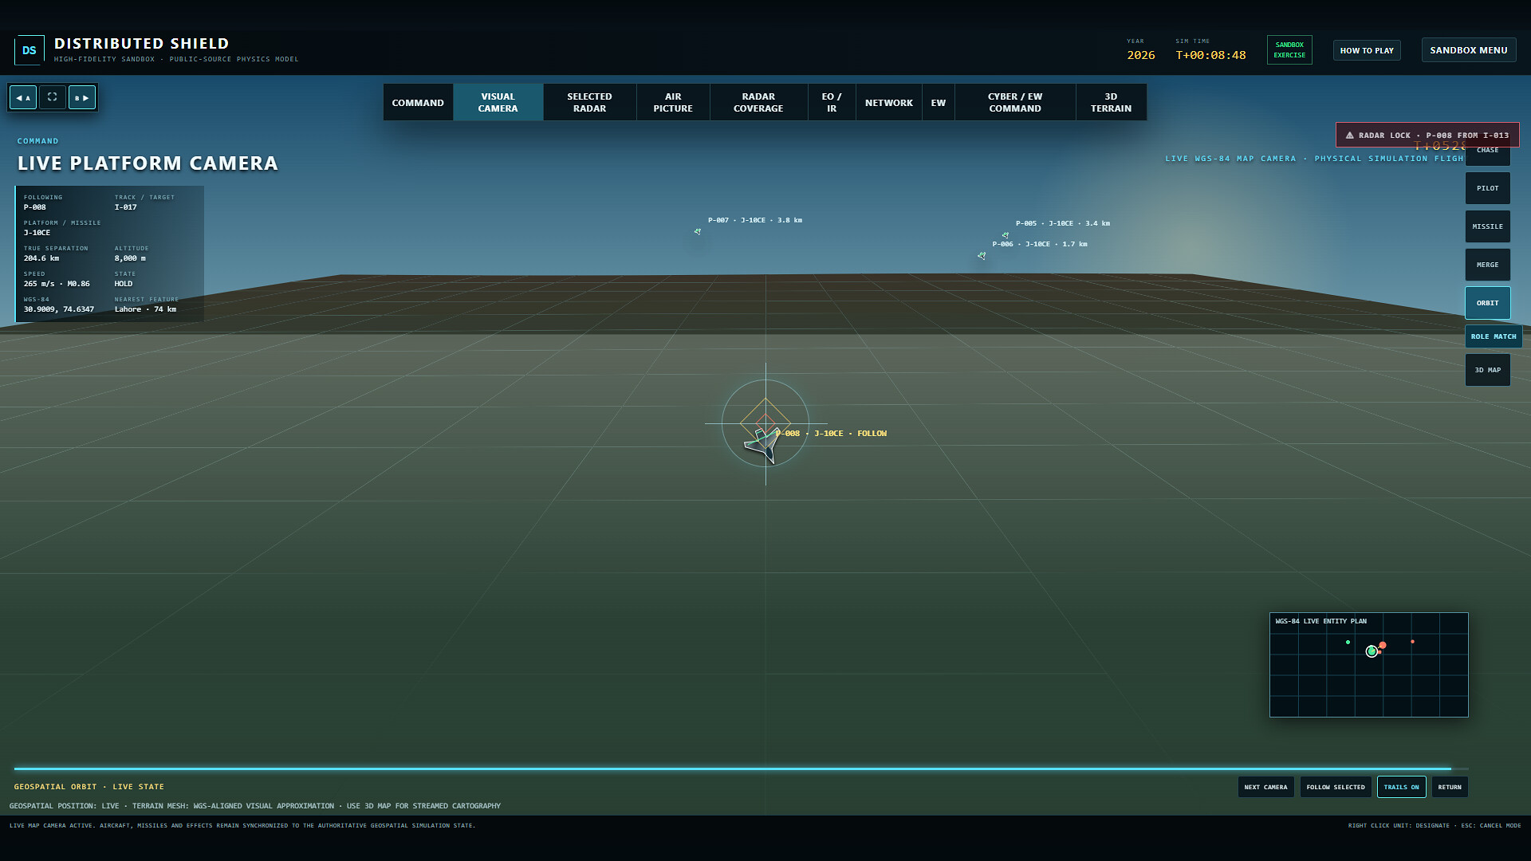
Task: Select the EW tab
Action: point(938,102)
